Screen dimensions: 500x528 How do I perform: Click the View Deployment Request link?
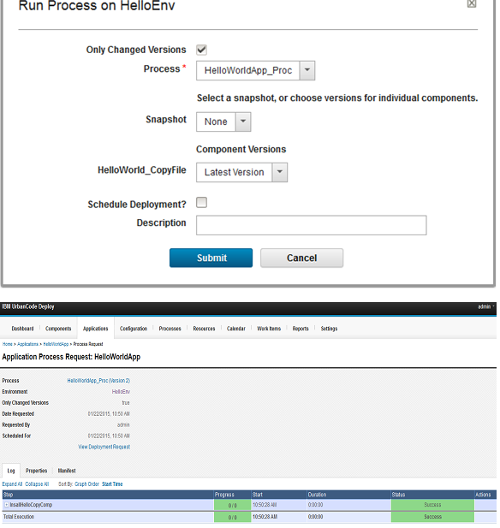104,448
